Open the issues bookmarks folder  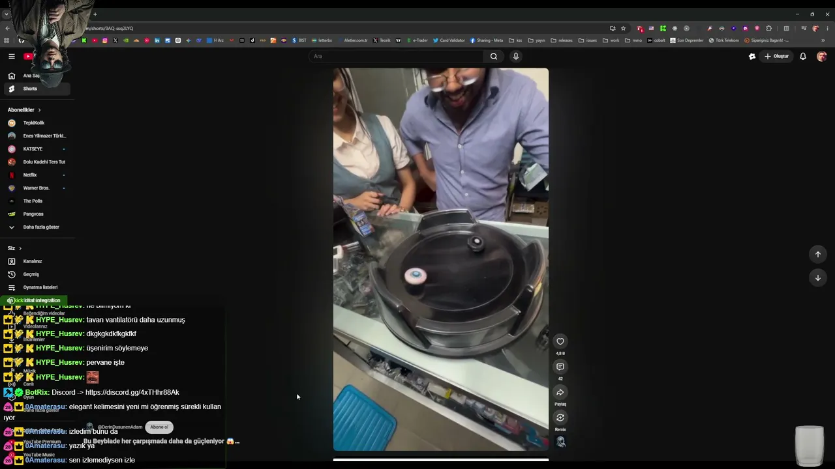(588, 40)
